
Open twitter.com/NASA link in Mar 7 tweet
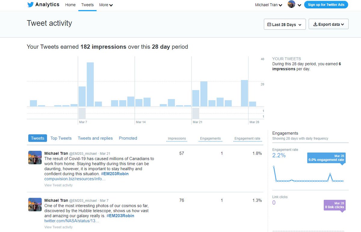(72, 221)
